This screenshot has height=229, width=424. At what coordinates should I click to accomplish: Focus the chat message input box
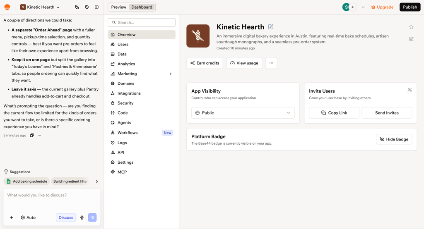pos(52,200)
